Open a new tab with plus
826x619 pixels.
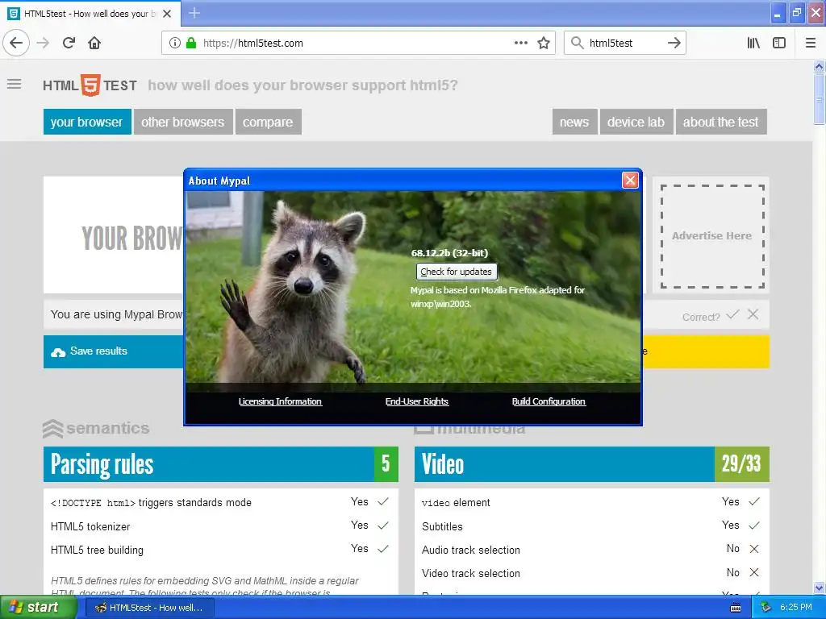point(194,13)
